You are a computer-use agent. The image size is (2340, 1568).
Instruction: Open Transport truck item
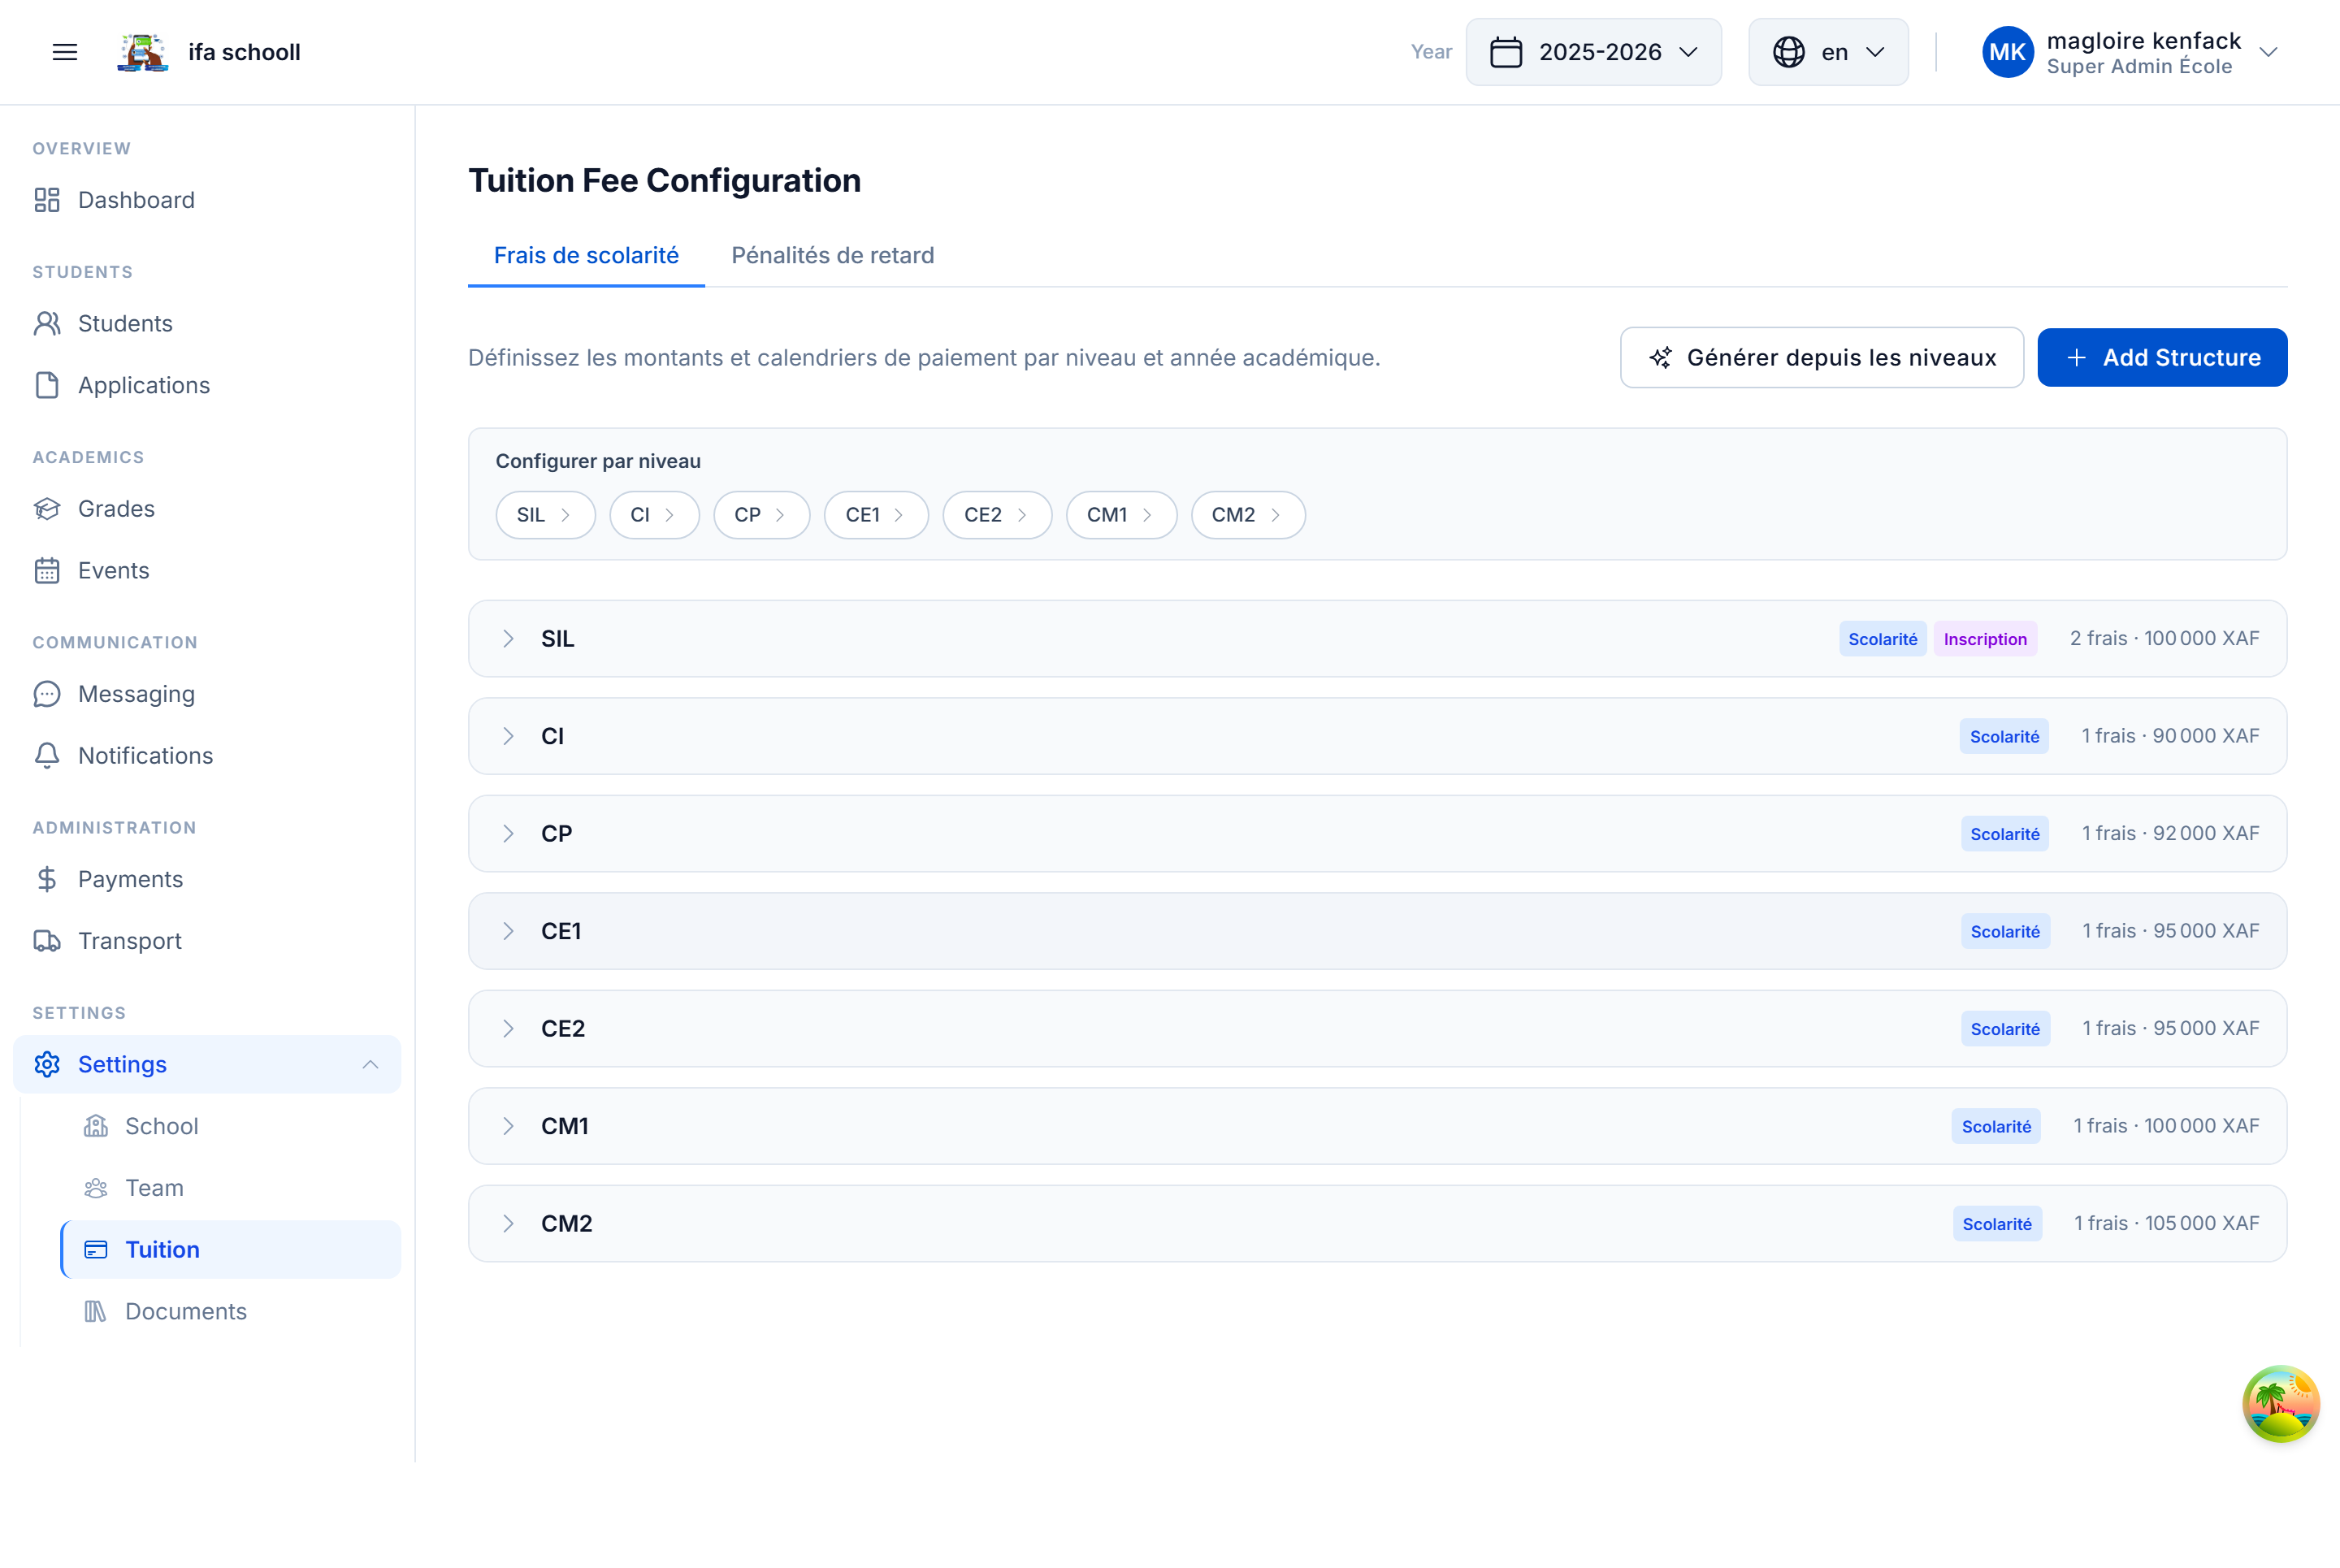click(129, 941)
